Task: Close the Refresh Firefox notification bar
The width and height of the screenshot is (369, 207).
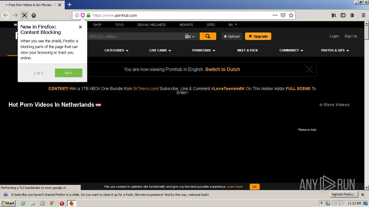Action: click(x=363, y=195)
